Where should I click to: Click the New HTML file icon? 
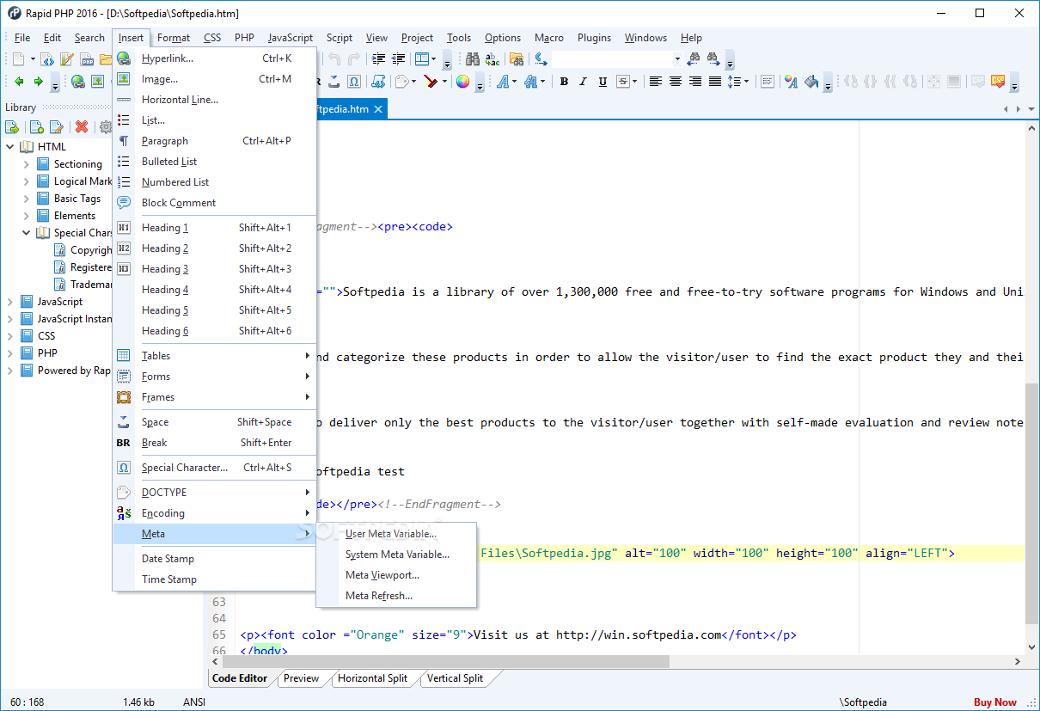click(49, 59)
